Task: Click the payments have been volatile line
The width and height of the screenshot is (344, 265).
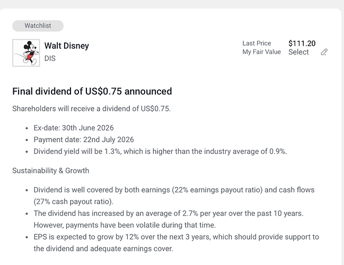Action: tap(125, 225)
